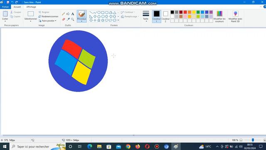266x150 pixels.
Task: Open the Taille size dropdown
Action: coord(146,16)
